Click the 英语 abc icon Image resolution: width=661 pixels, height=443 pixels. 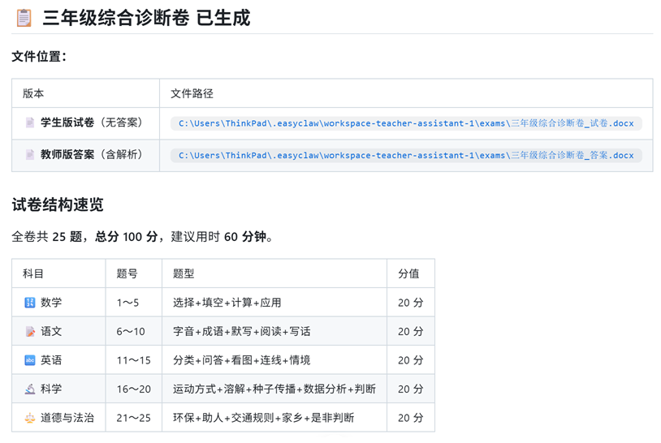click(30, 360)
